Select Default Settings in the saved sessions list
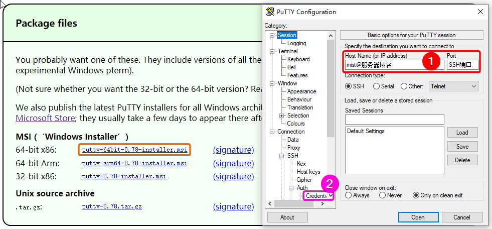This screenshot has width=492, height=229. tap(366, 131)
